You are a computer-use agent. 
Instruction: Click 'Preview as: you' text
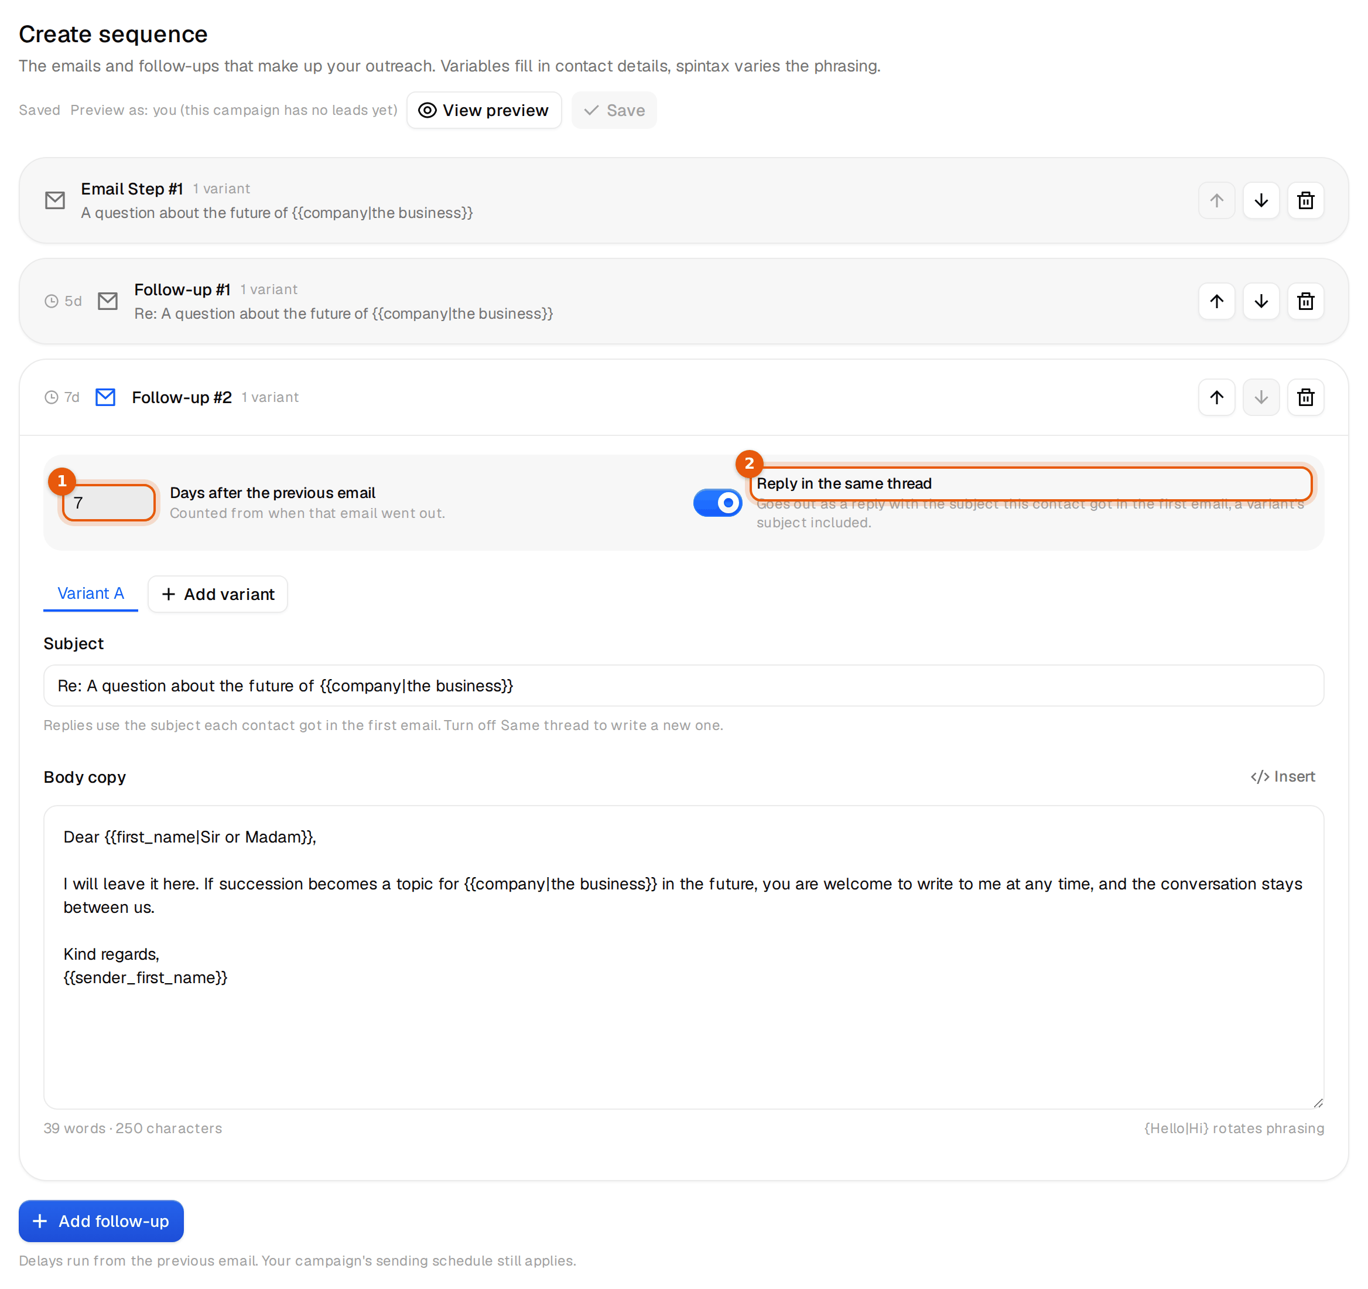click(234, 110)
